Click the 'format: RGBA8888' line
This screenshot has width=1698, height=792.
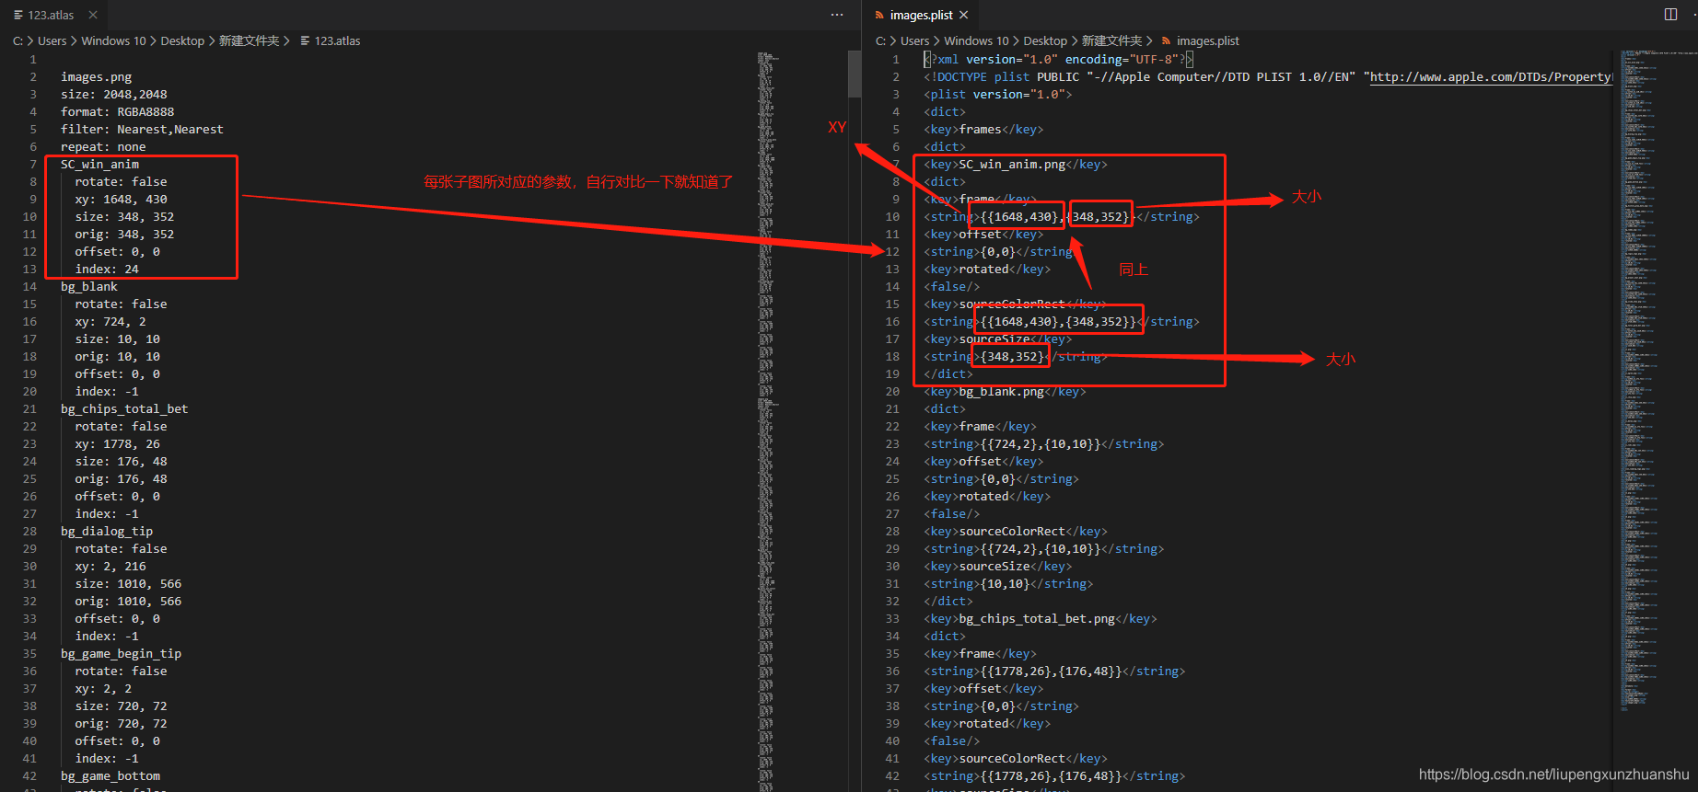point(117,112)
